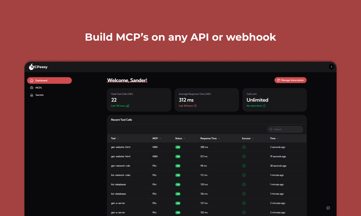Image resolution: width=361 pixels, height=216 pixels.
Task: Click the green 200 status badge for get-network-rule
Action: [178, 166]
